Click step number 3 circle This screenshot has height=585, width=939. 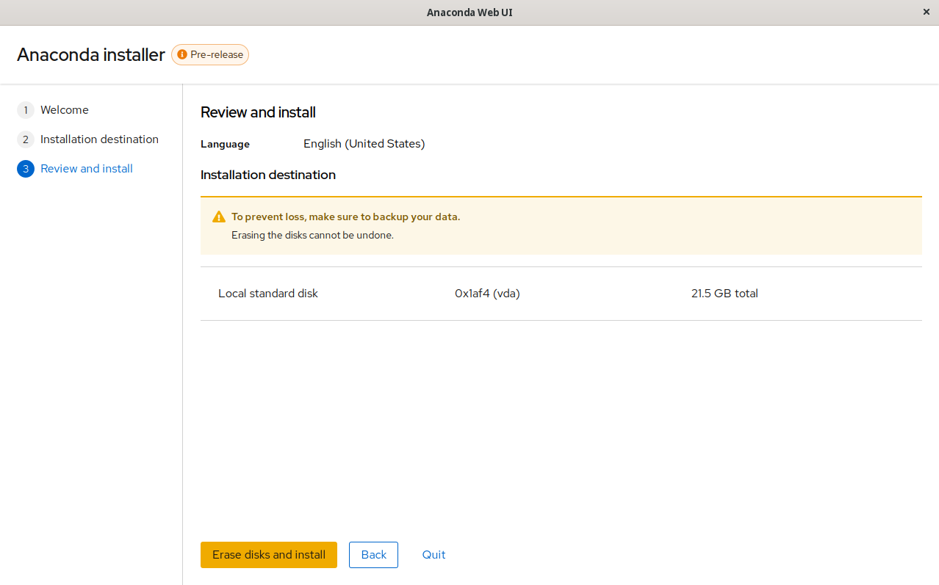[x=26, y=169]
